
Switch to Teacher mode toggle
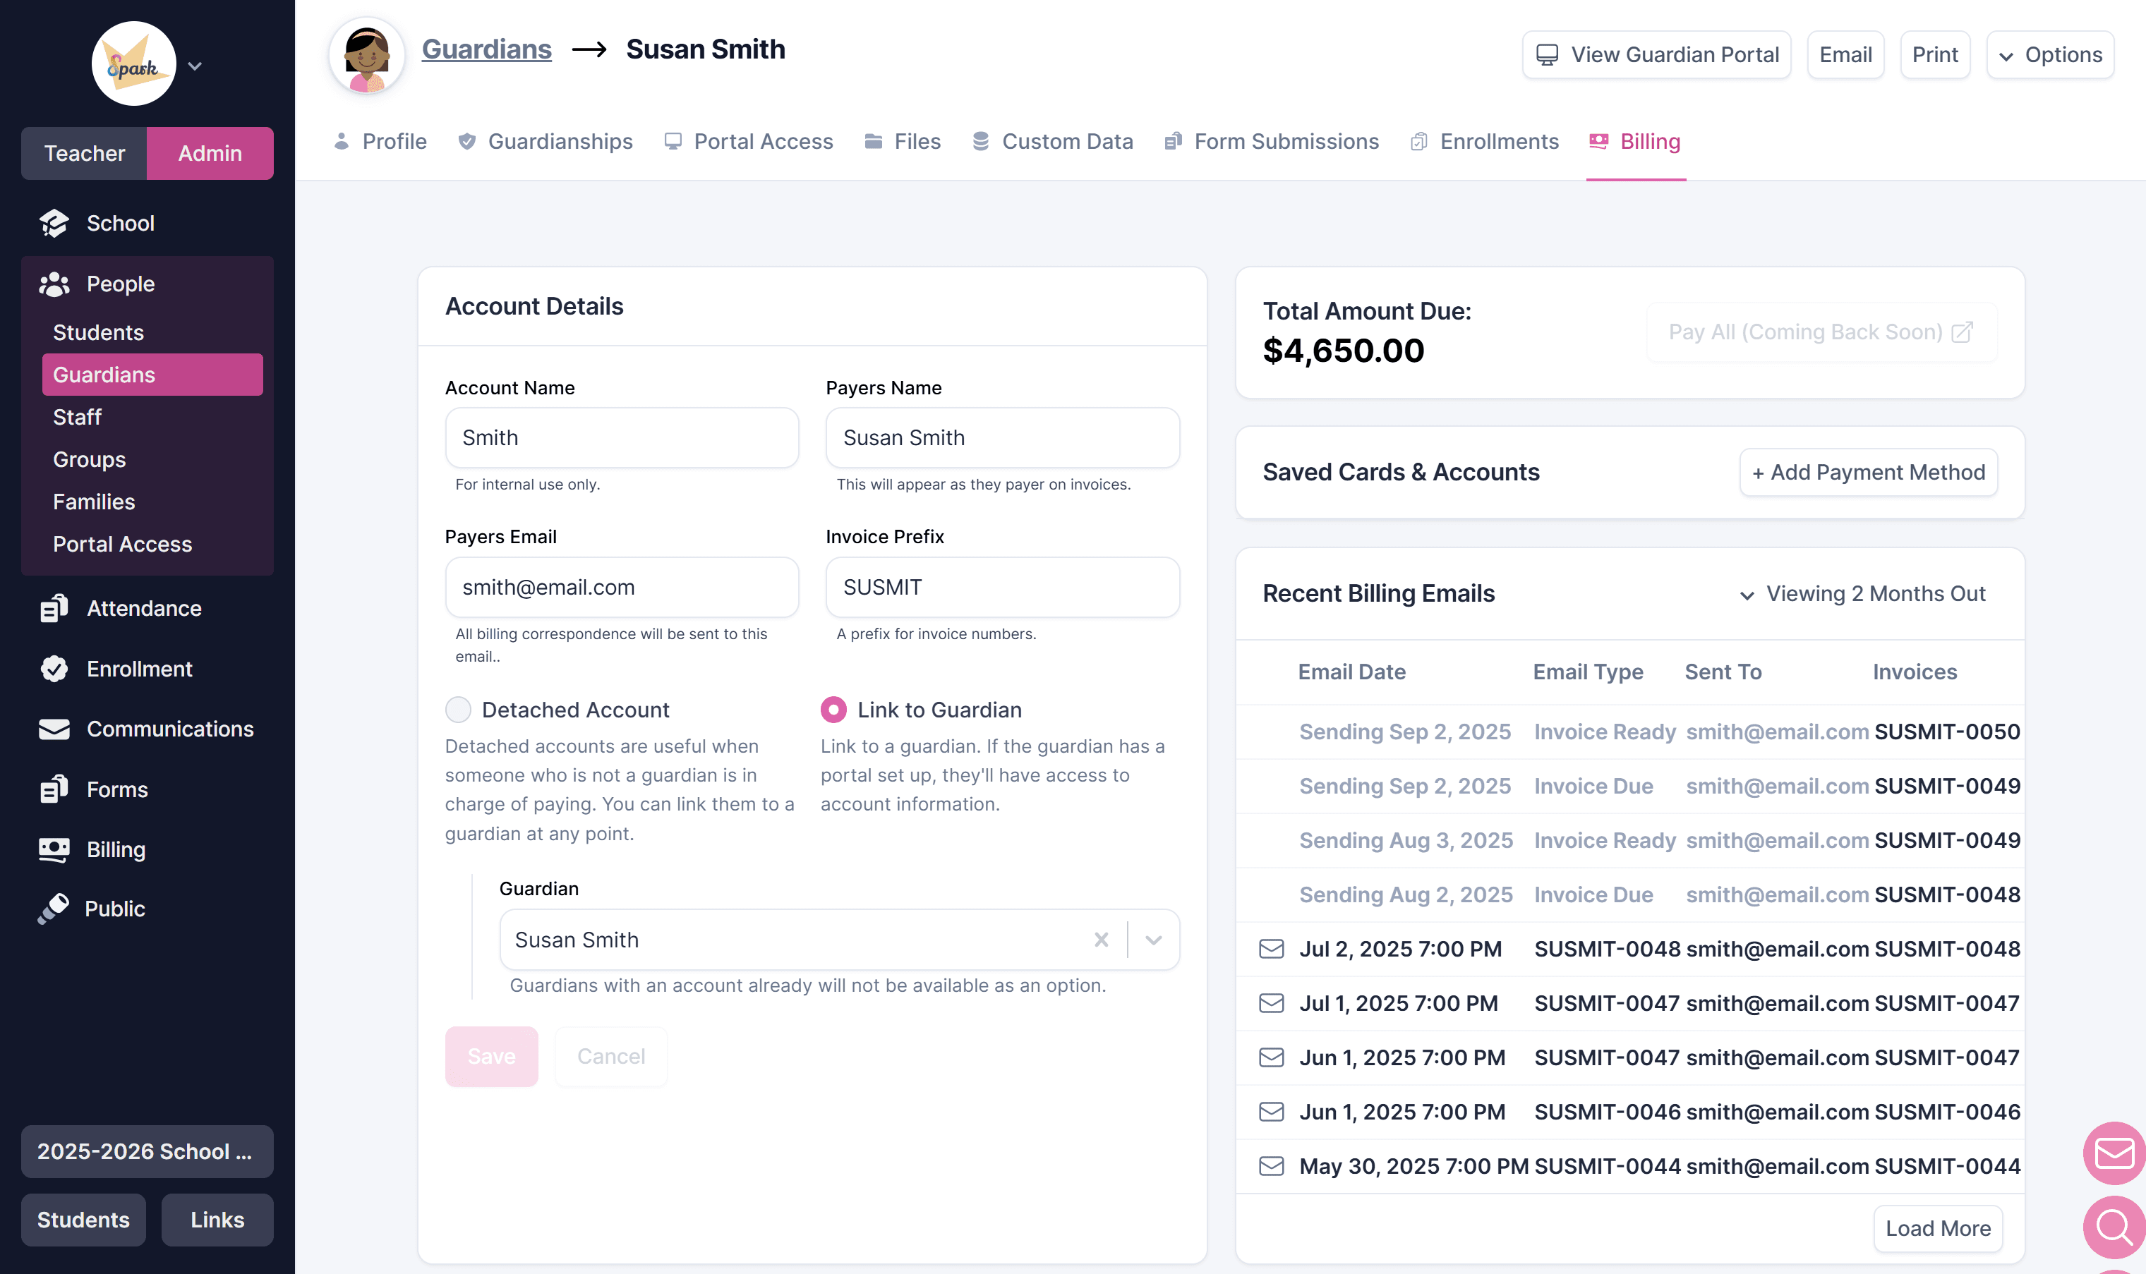[x=84, y=154]
